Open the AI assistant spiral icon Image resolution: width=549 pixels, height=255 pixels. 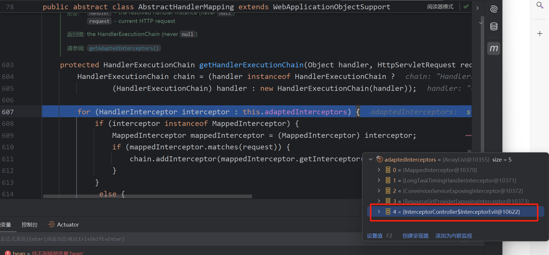(x=494, y=9)
